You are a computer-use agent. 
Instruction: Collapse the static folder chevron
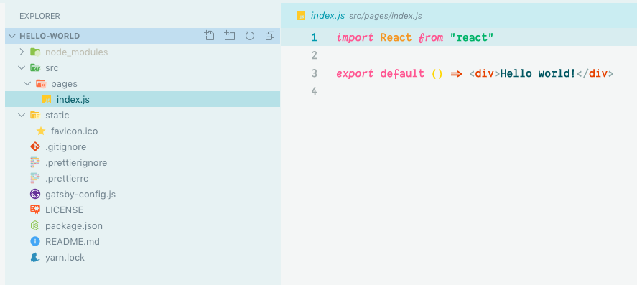tap(22, 116)
